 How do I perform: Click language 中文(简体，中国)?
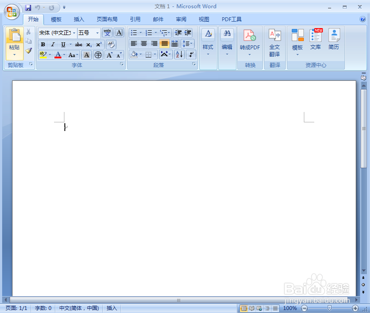pyautogui.click(x=79, y=308)
